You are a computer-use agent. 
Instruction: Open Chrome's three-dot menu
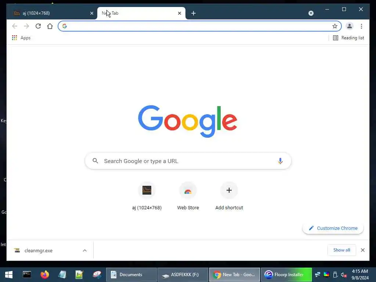(x=361, y=26)
